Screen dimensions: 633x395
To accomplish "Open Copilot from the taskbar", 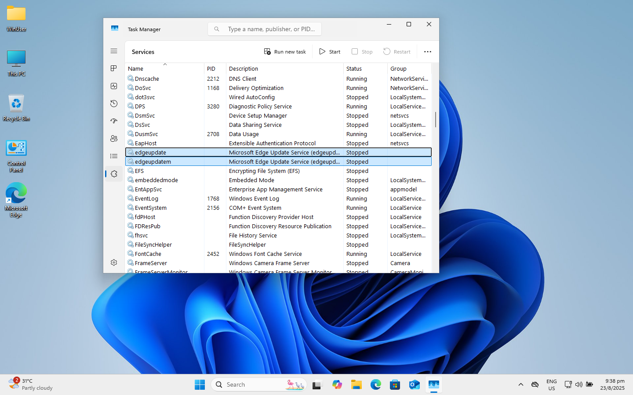I will [x=337, y=384].
